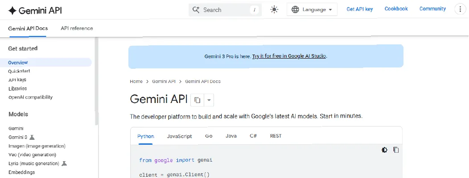Select the JavaScript code tab
Image resolution: width=469 pixels, height=178 pixels.
pos(180,136)
